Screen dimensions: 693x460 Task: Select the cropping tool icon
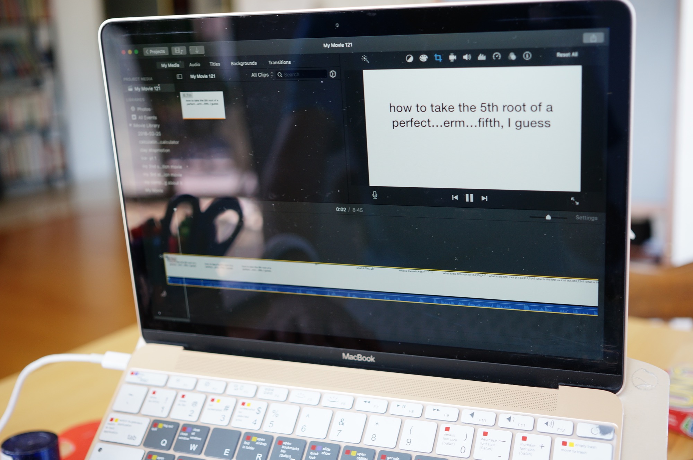point(438,58)
